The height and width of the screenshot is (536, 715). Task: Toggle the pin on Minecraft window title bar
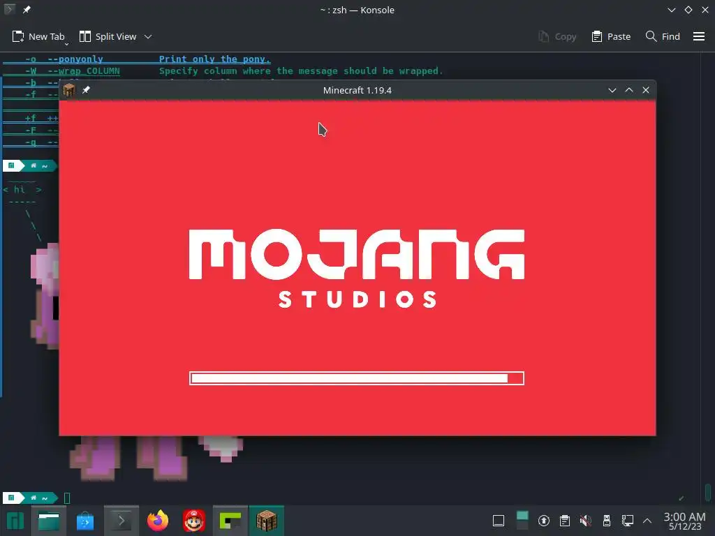coord(86,90)
